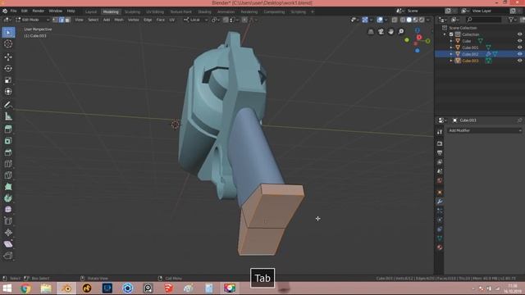Expand the Cube.003 tree item
525x295 pixels.
pyautogui.click(x=451, y=61)
